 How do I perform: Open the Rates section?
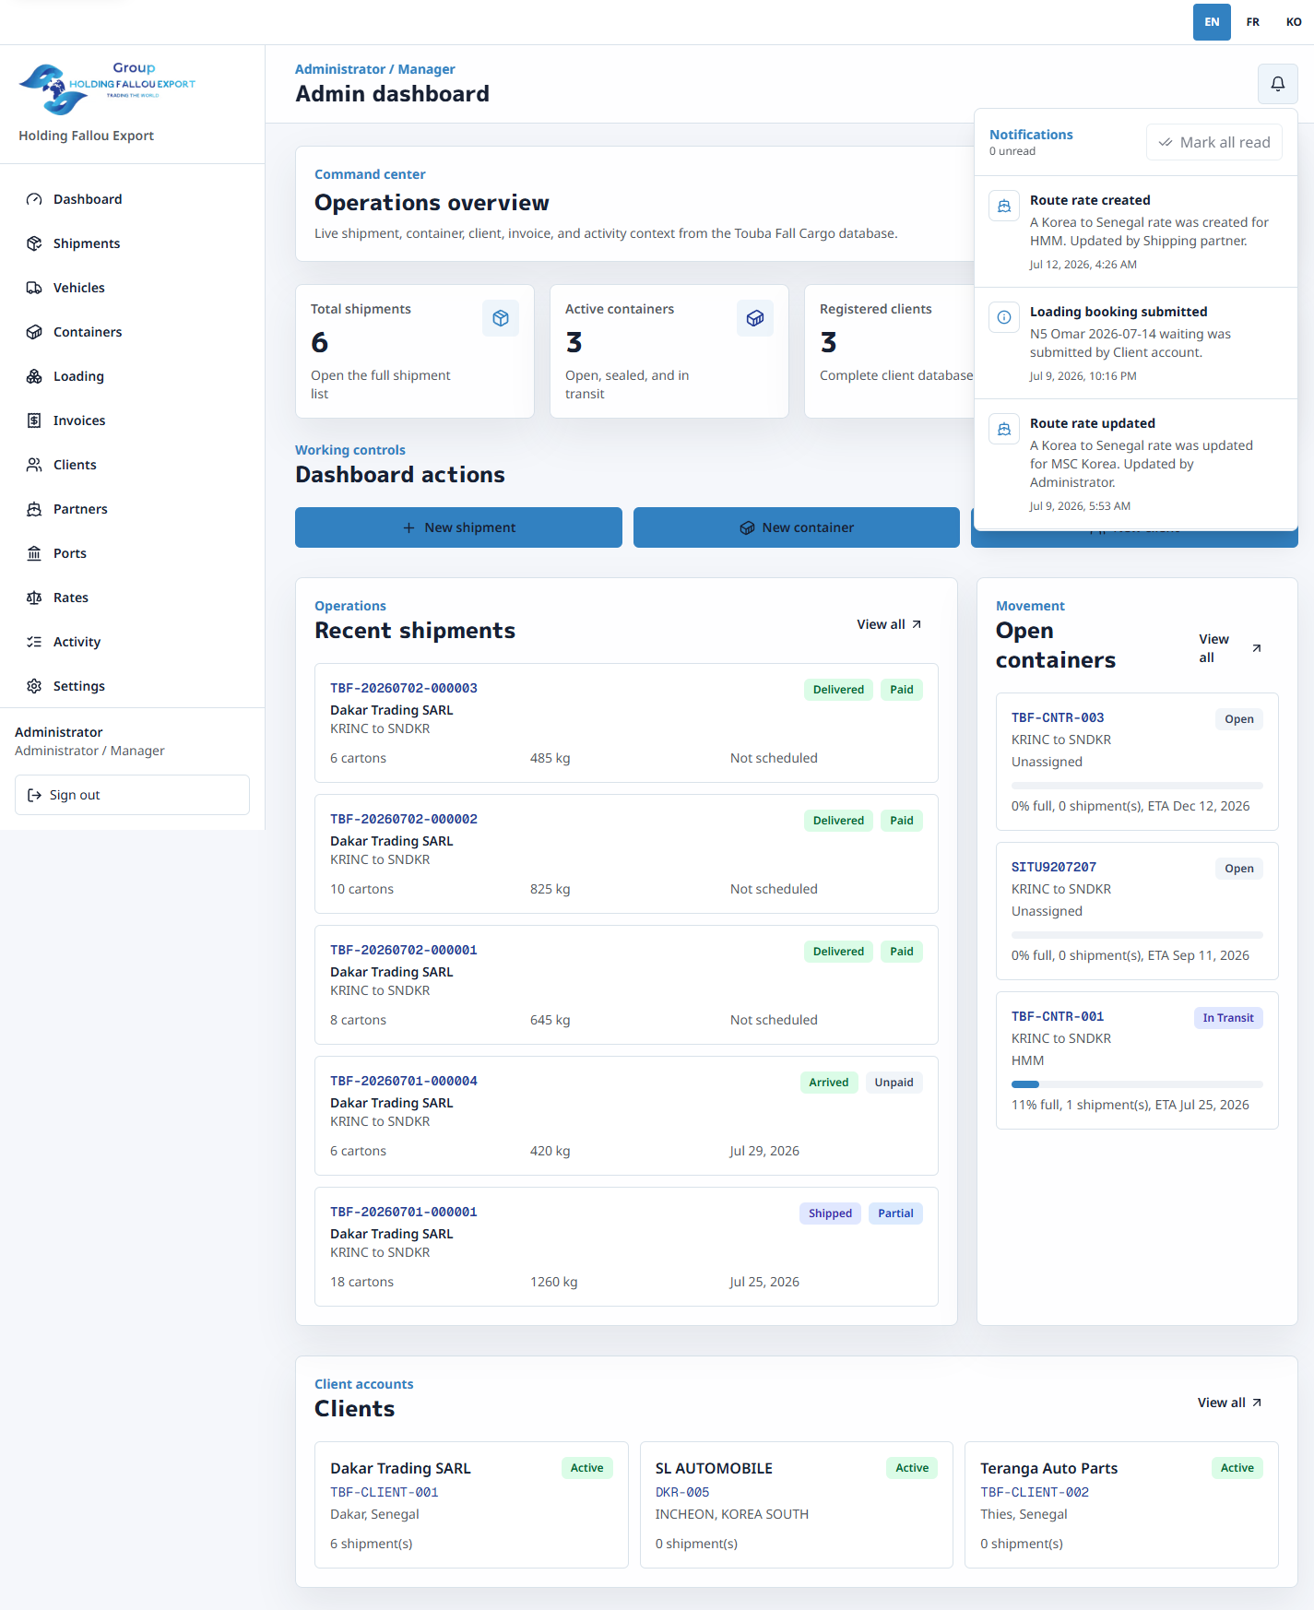point(132,598)
